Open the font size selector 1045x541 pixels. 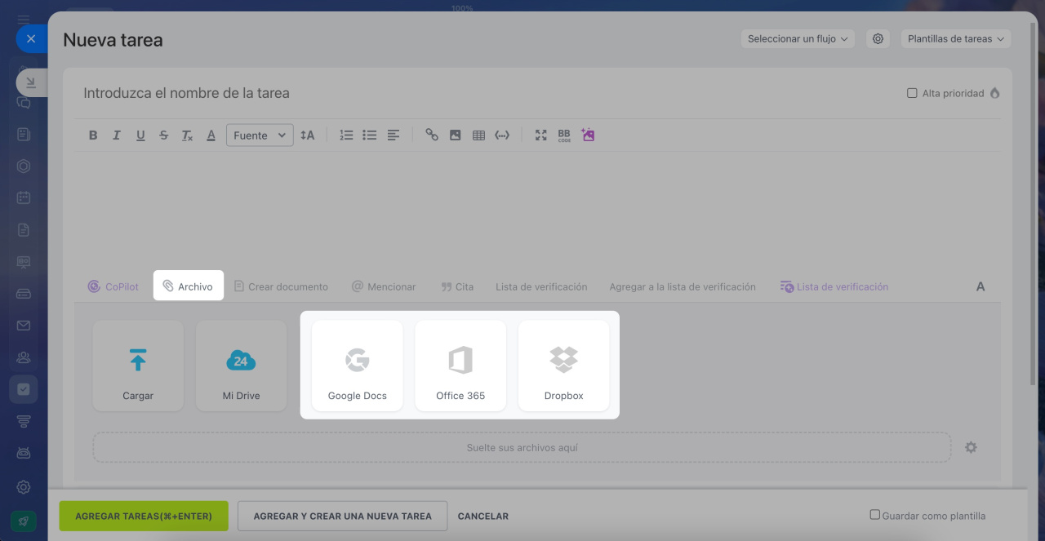click(307, 135)
